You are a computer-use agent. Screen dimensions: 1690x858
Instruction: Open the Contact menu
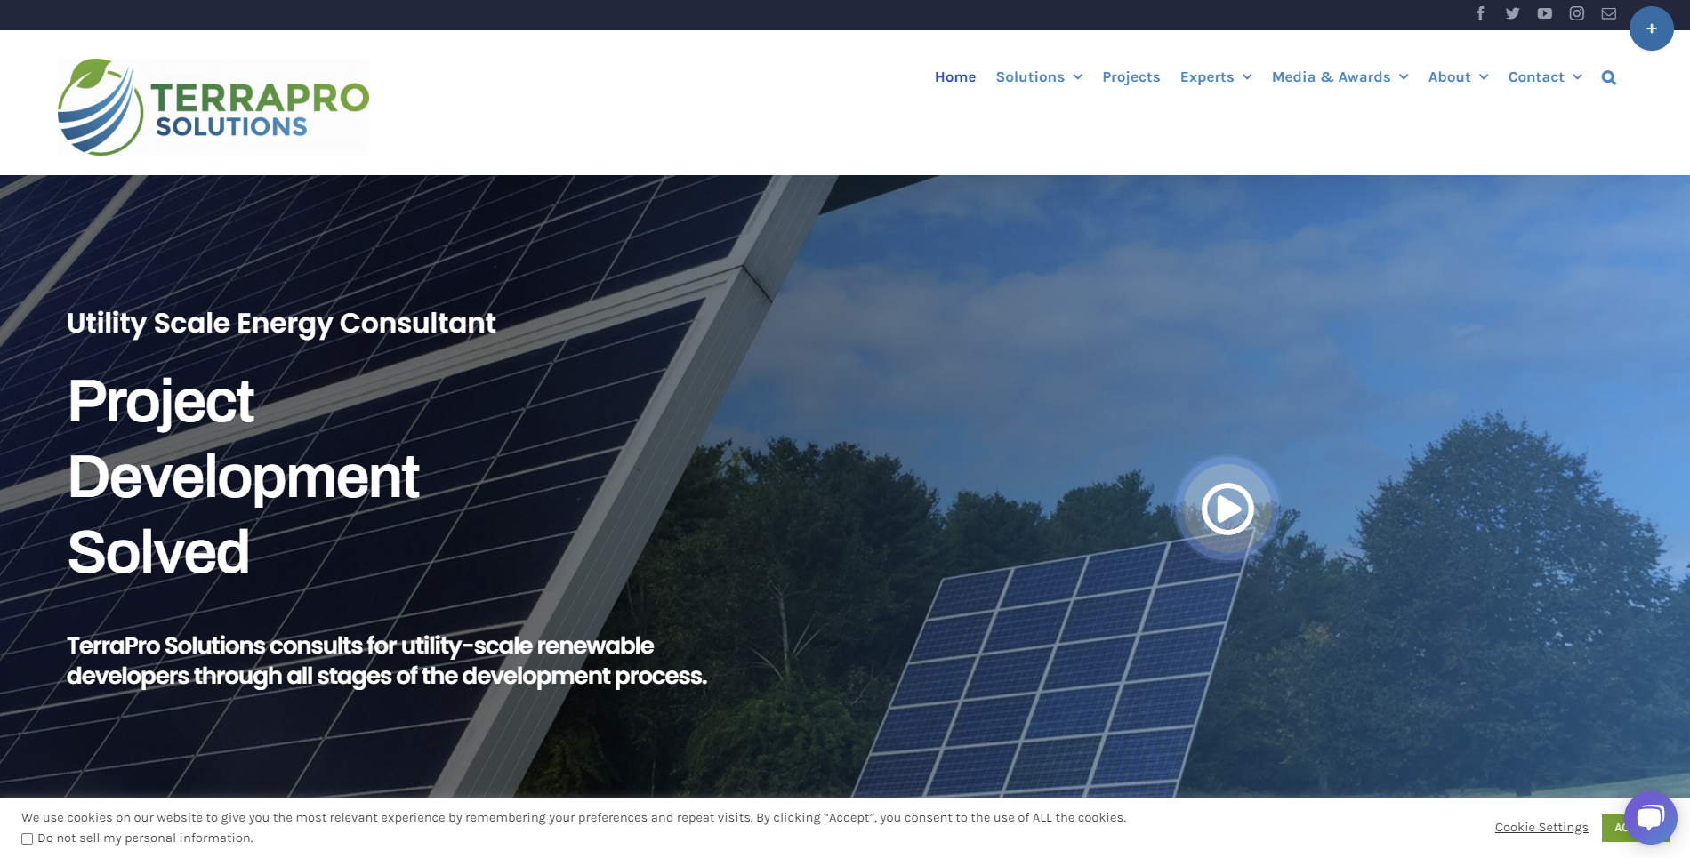point(1544,76)
